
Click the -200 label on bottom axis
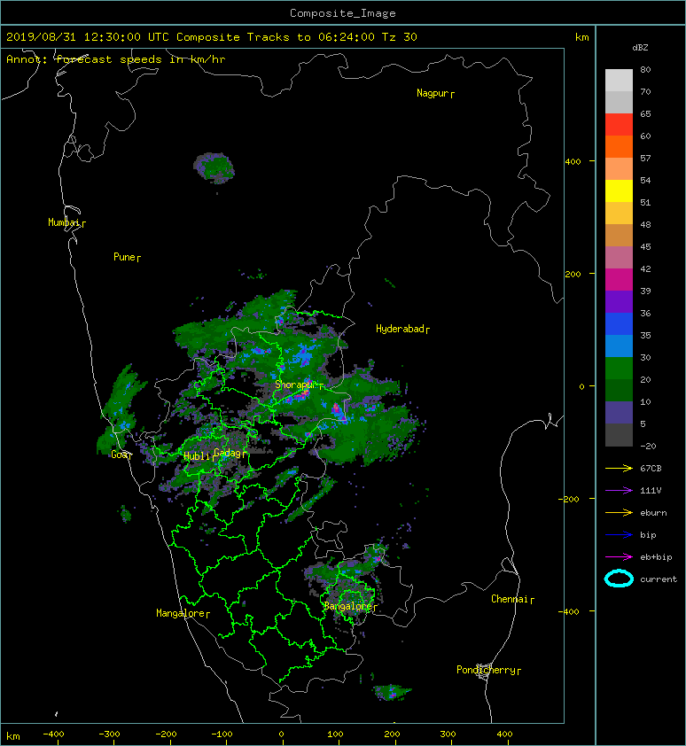click(166, 734)
